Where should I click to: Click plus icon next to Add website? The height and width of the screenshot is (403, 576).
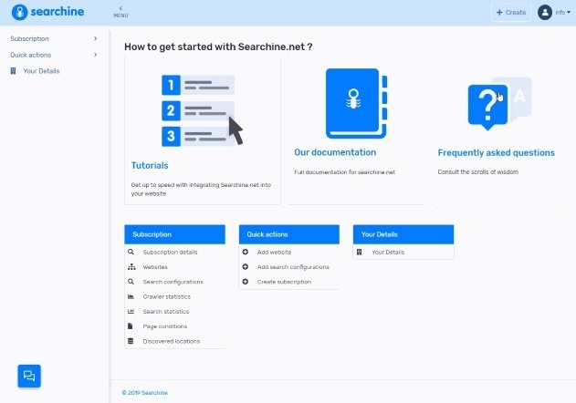click(x=246, y=252)
